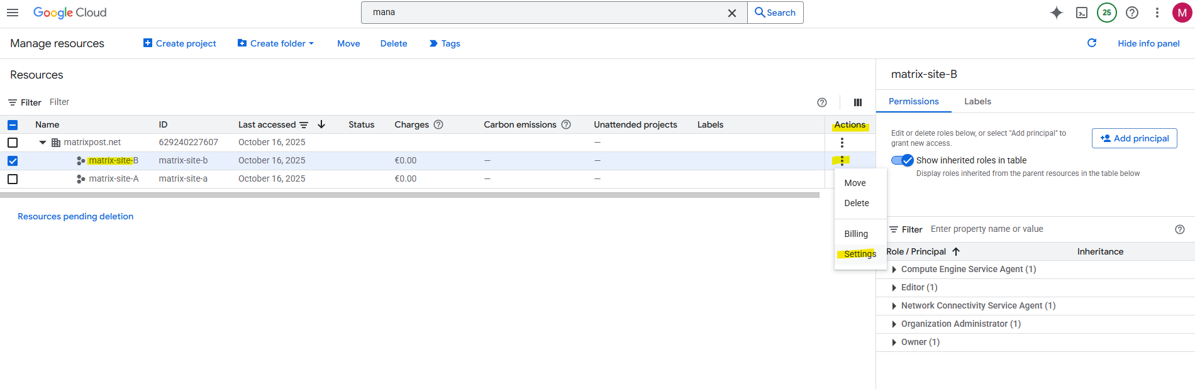This screenshot has width=1195, height=389.
Task: Open the top bar three-dot settings menu
Action: pos(1157,13)
